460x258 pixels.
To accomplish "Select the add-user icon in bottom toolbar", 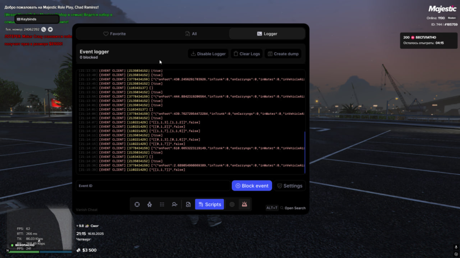I will coord(174,204).
